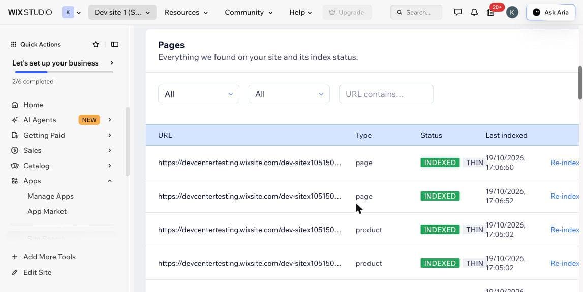Collapse the Apps section chevron

click(x=110, y=181)
